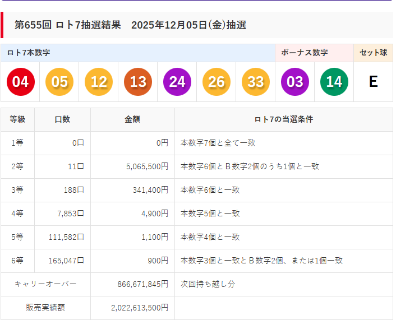Click the green bonus ball 14
Image resolution: width=396 pixels, height=320 pixels.
334,82
